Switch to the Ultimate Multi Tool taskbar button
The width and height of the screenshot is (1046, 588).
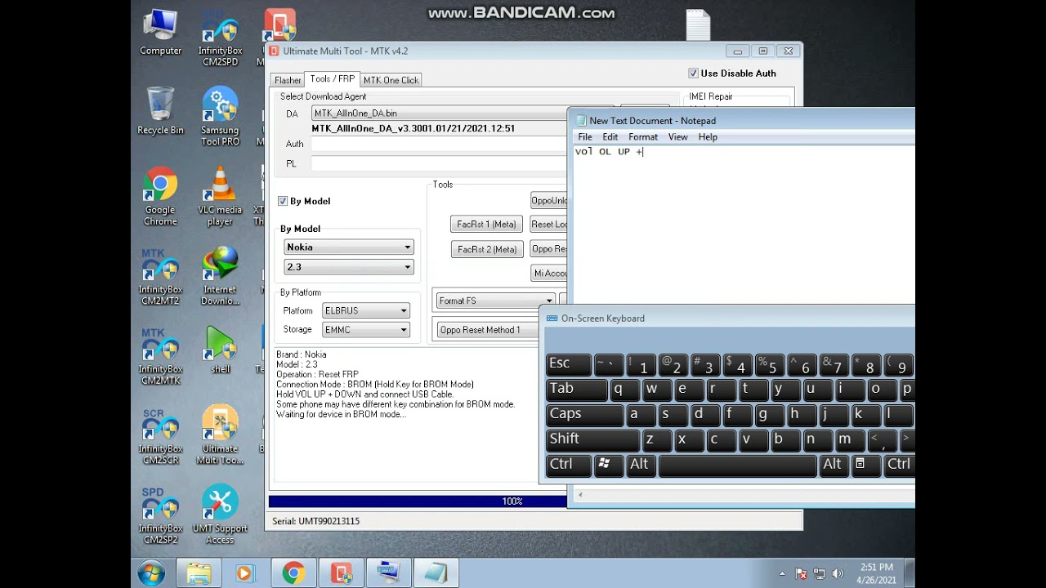pos(341,573)
